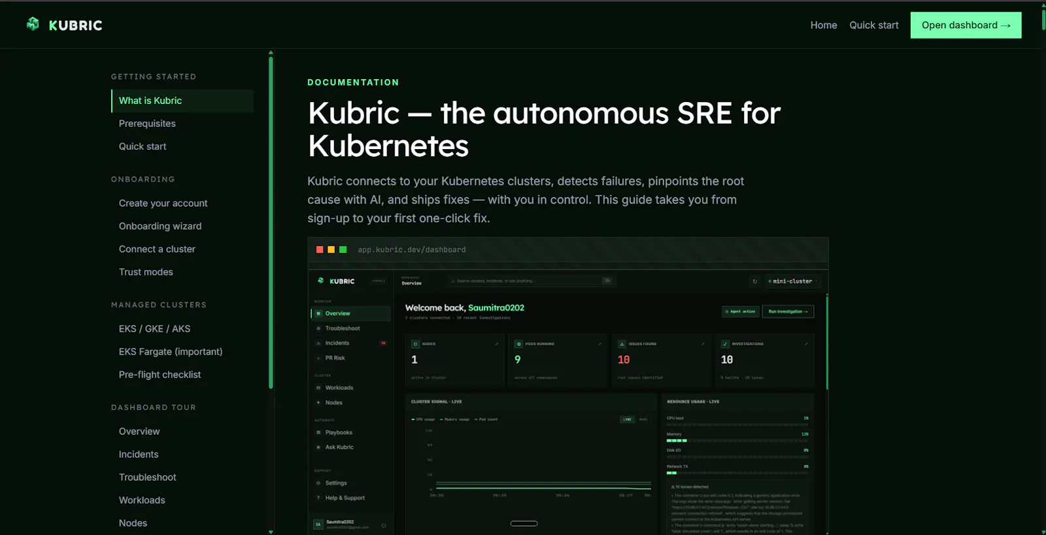Click the Issues Found warning card icon
The height and width of the screenshot is (535, 1046).
(x=622, y=344)
